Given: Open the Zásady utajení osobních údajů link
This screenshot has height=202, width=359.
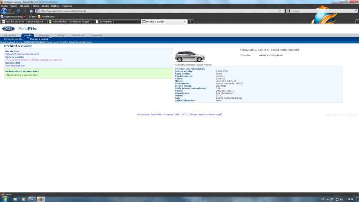Looking at the screenshot, I should [x=206, y=114].
